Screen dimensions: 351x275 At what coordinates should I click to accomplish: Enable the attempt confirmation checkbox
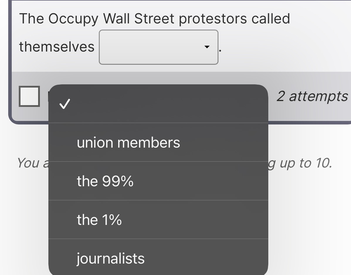click(x=29, y=97)
